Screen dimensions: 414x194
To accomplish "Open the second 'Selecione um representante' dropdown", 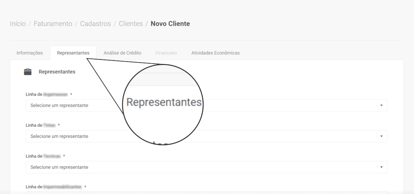I will (x=207, y=136).
